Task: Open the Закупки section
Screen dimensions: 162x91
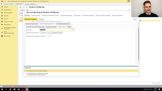Action: pyautogui.click(x=6, y=19)
